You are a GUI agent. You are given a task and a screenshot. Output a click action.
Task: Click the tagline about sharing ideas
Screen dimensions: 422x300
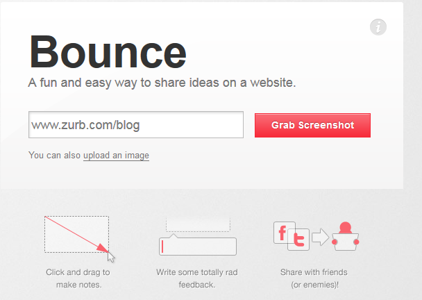(162, 83)
